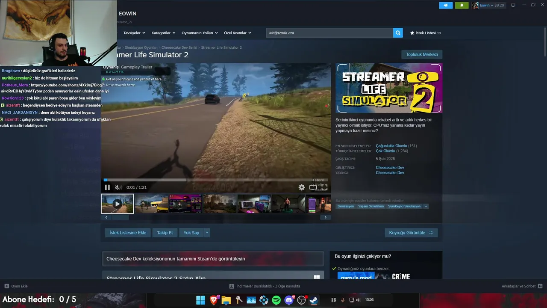Open the Topluluk Merkezi button
The height and width of the screenshot is (308, 547).
click(422, 54)
